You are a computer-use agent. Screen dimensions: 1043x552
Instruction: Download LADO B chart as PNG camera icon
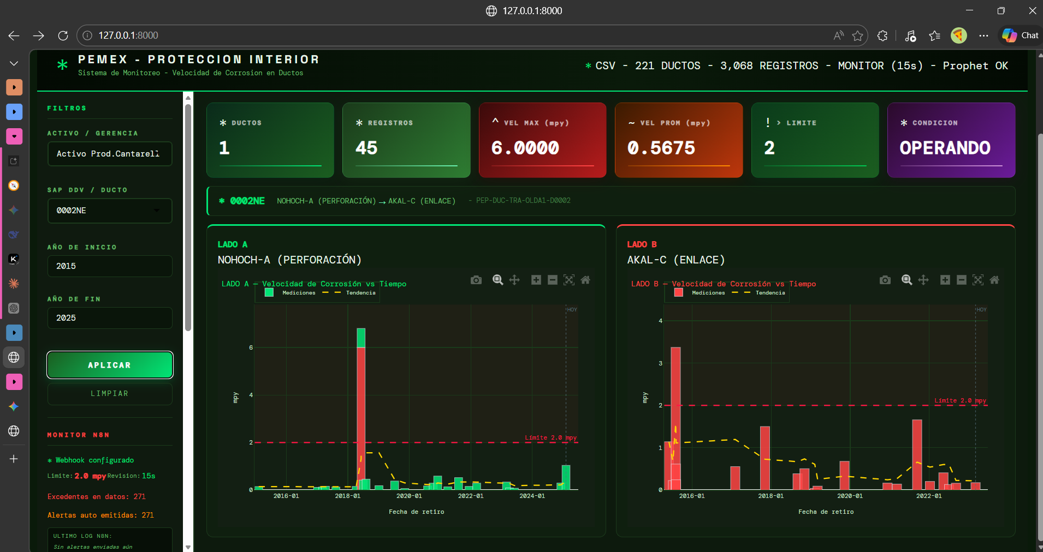pyautogui.click(x=885, y=280)
